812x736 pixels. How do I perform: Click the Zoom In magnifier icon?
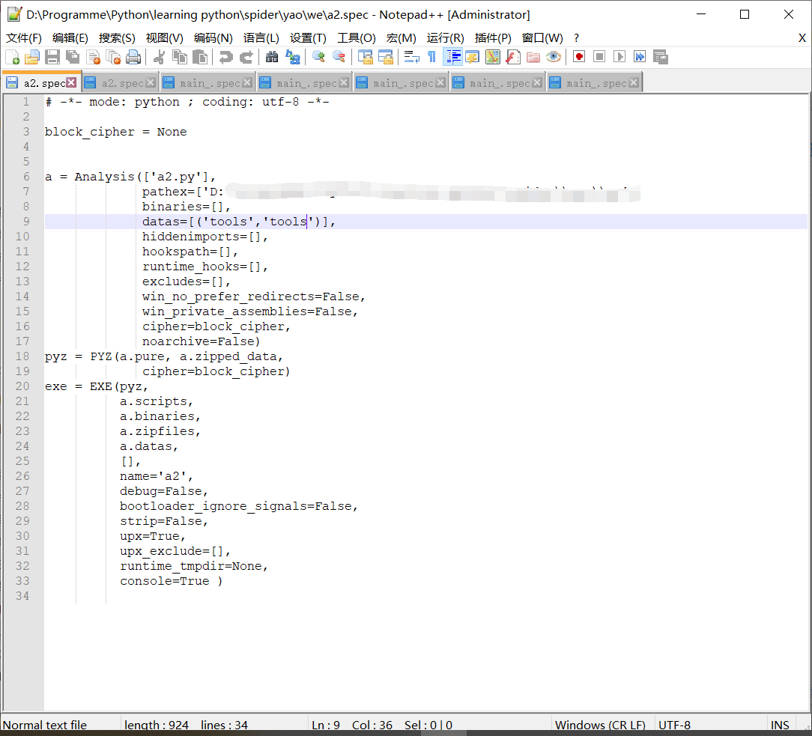click(x=318, y=57)
